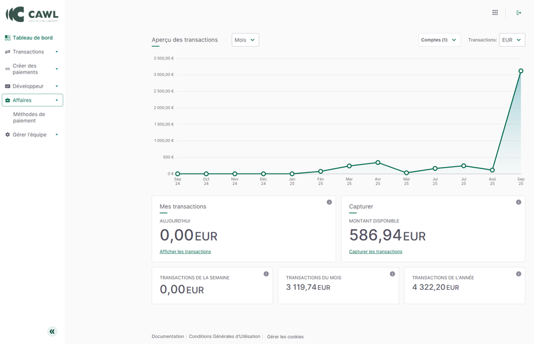Click the logout icon at top right

(519, 12)
